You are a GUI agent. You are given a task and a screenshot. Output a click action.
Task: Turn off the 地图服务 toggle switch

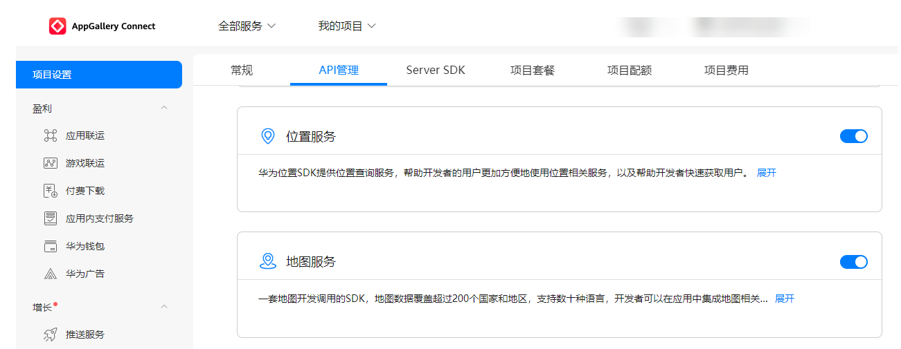tap(854, 262)
